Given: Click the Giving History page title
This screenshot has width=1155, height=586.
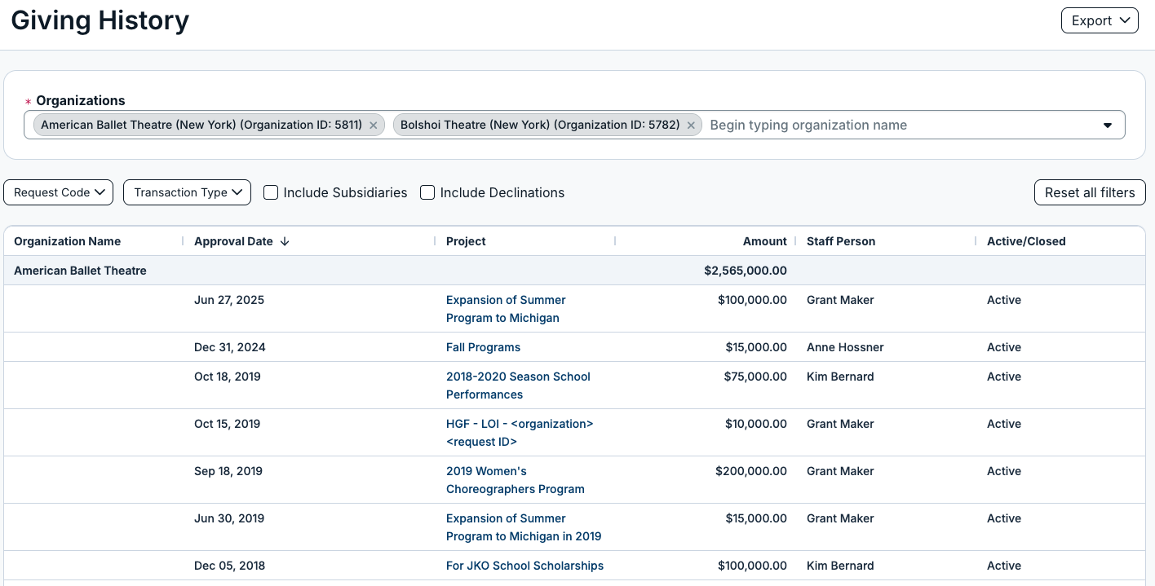Looking at the screenshot, I should (x=100, y=20).
